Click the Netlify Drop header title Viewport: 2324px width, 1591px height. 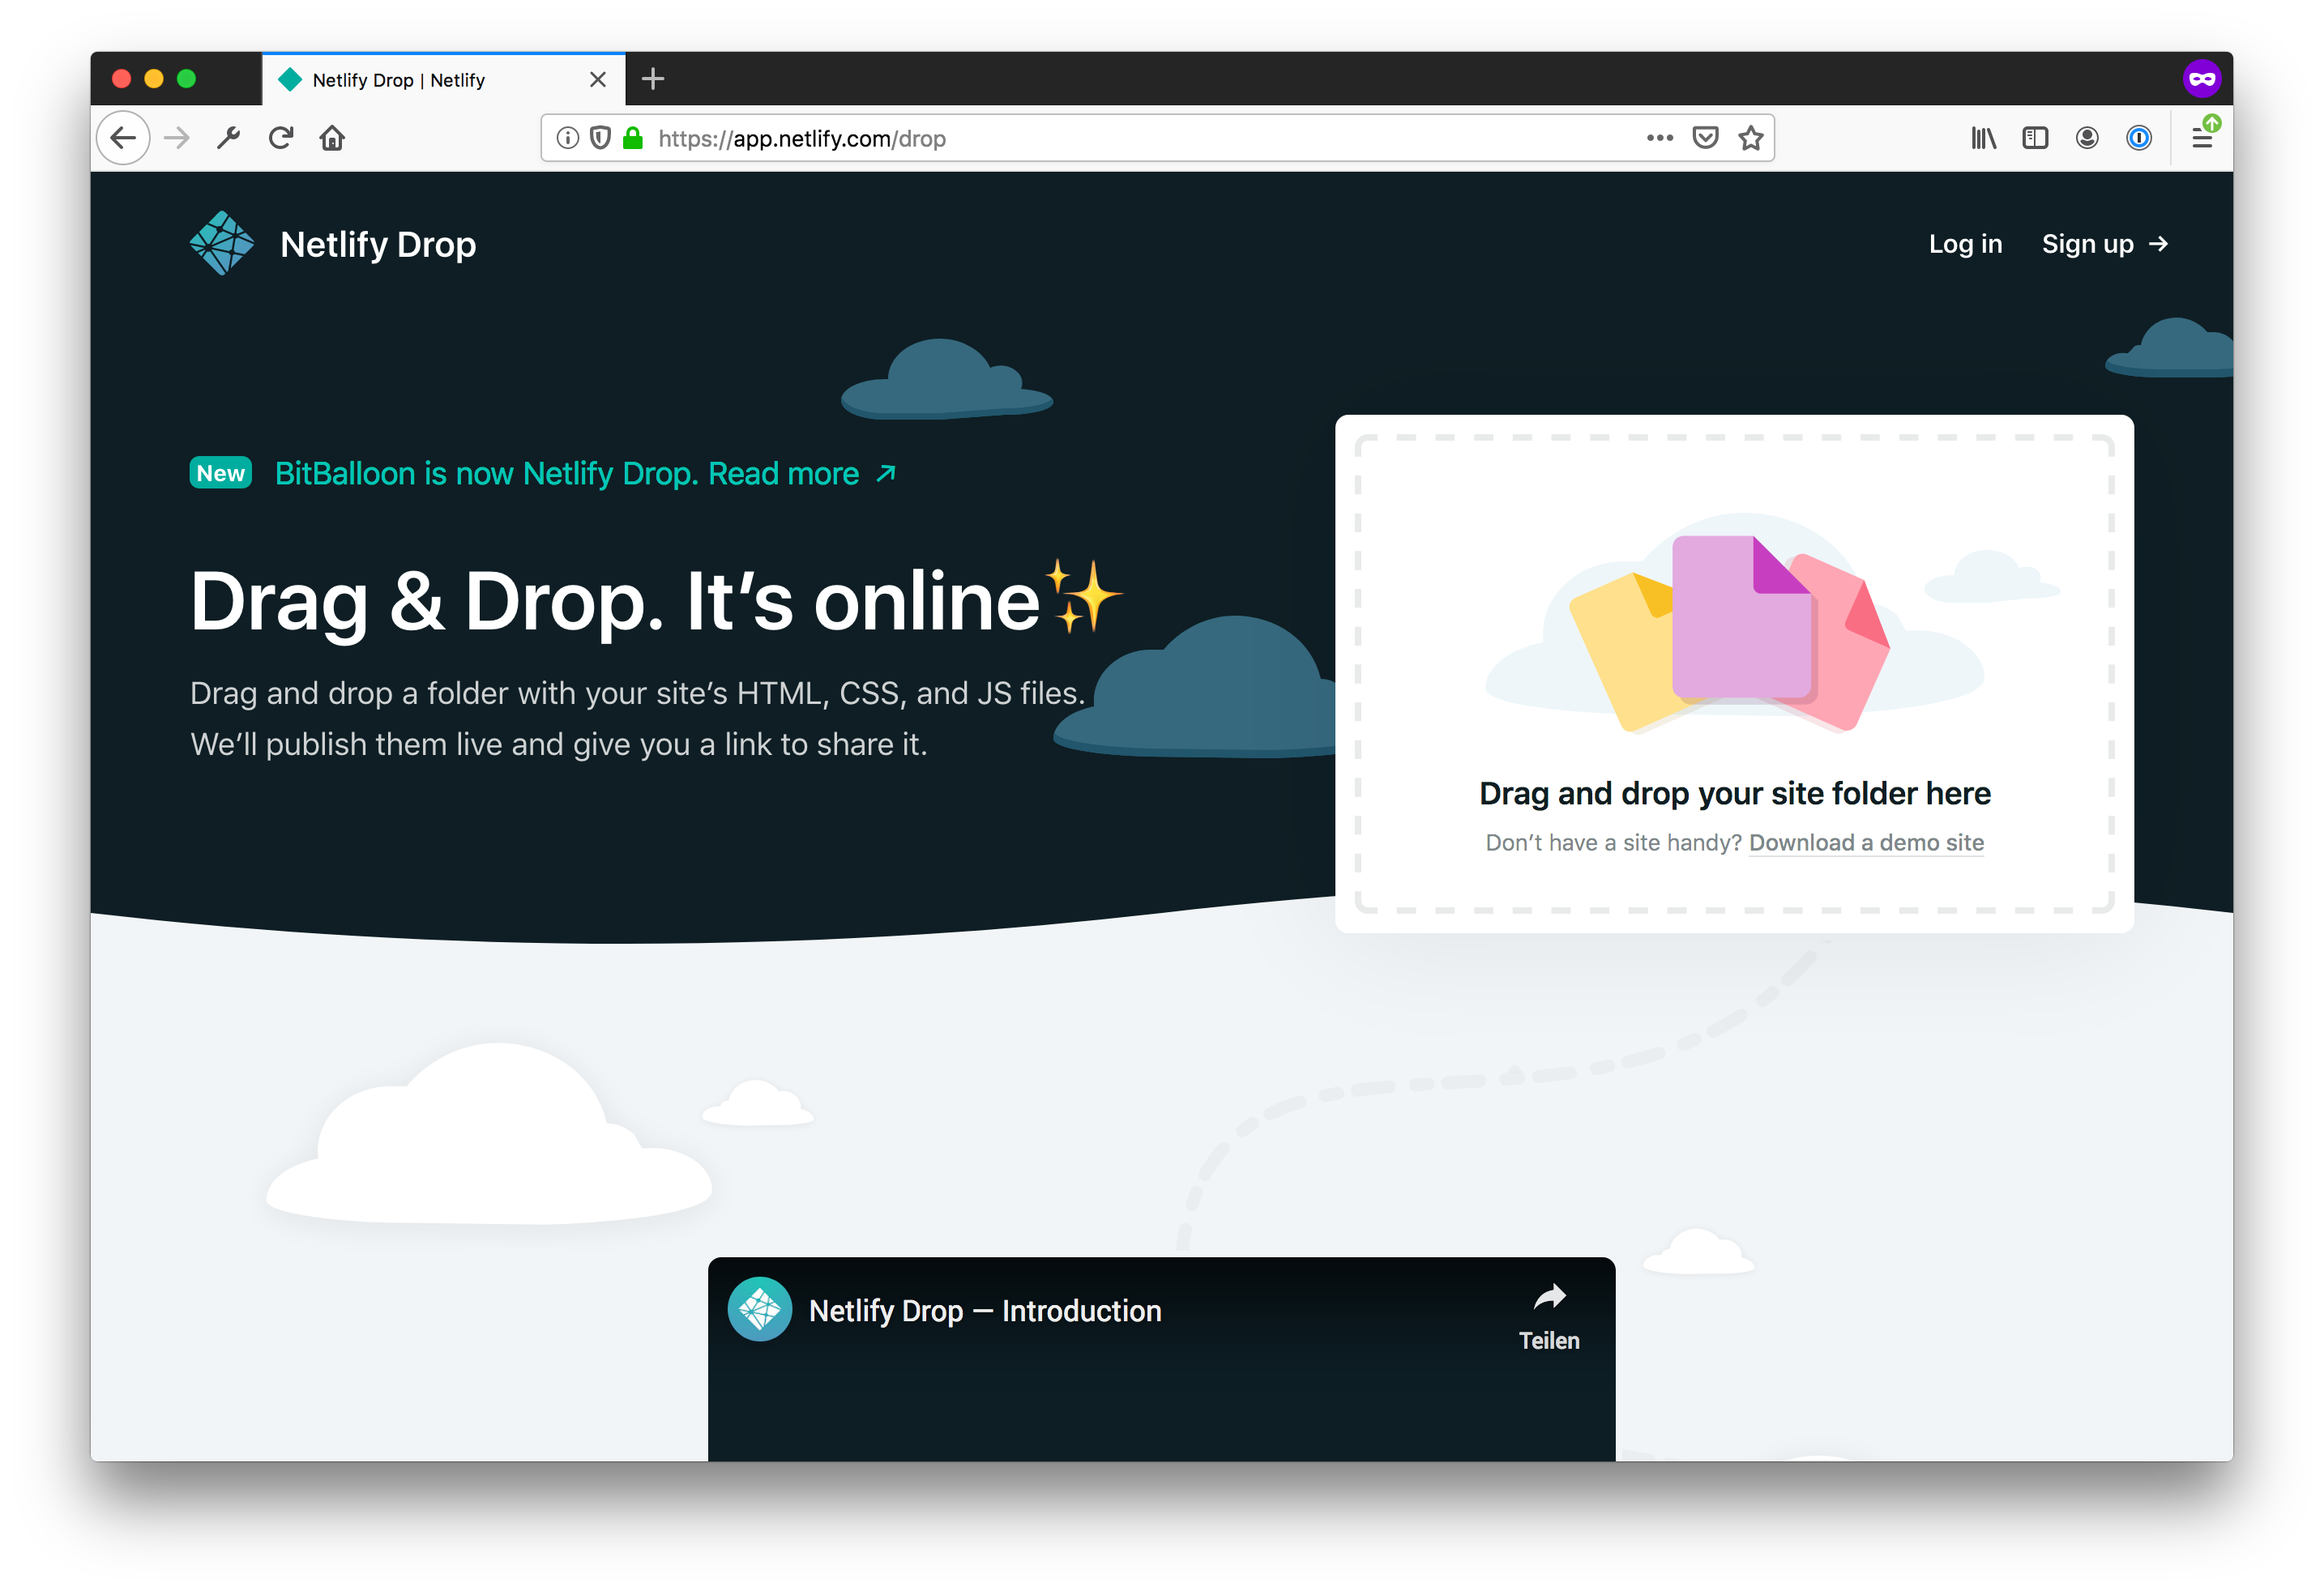pyautogui.click(x=378, y=245)
